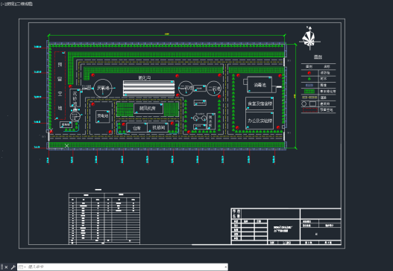Select the 图例 legend heading

pyautogui.click(x=318, y=57)
